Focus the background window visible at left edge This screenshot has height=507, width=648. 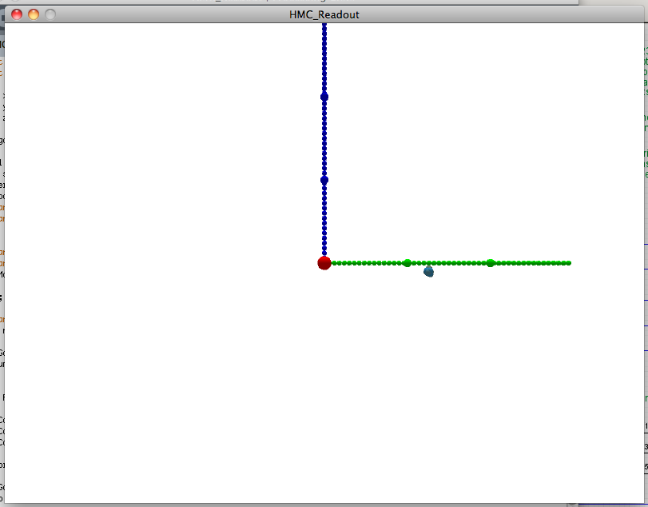tap(2, 240)
